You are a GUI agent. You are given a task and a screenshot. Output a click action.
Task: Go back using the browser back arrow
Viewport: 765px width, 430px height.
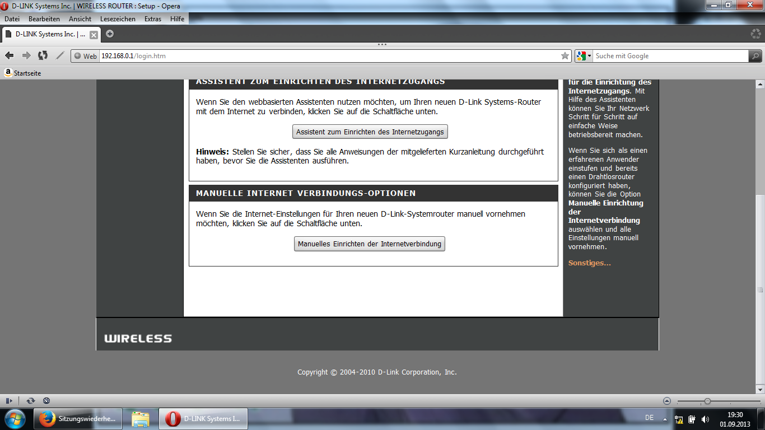coord(9,55)
